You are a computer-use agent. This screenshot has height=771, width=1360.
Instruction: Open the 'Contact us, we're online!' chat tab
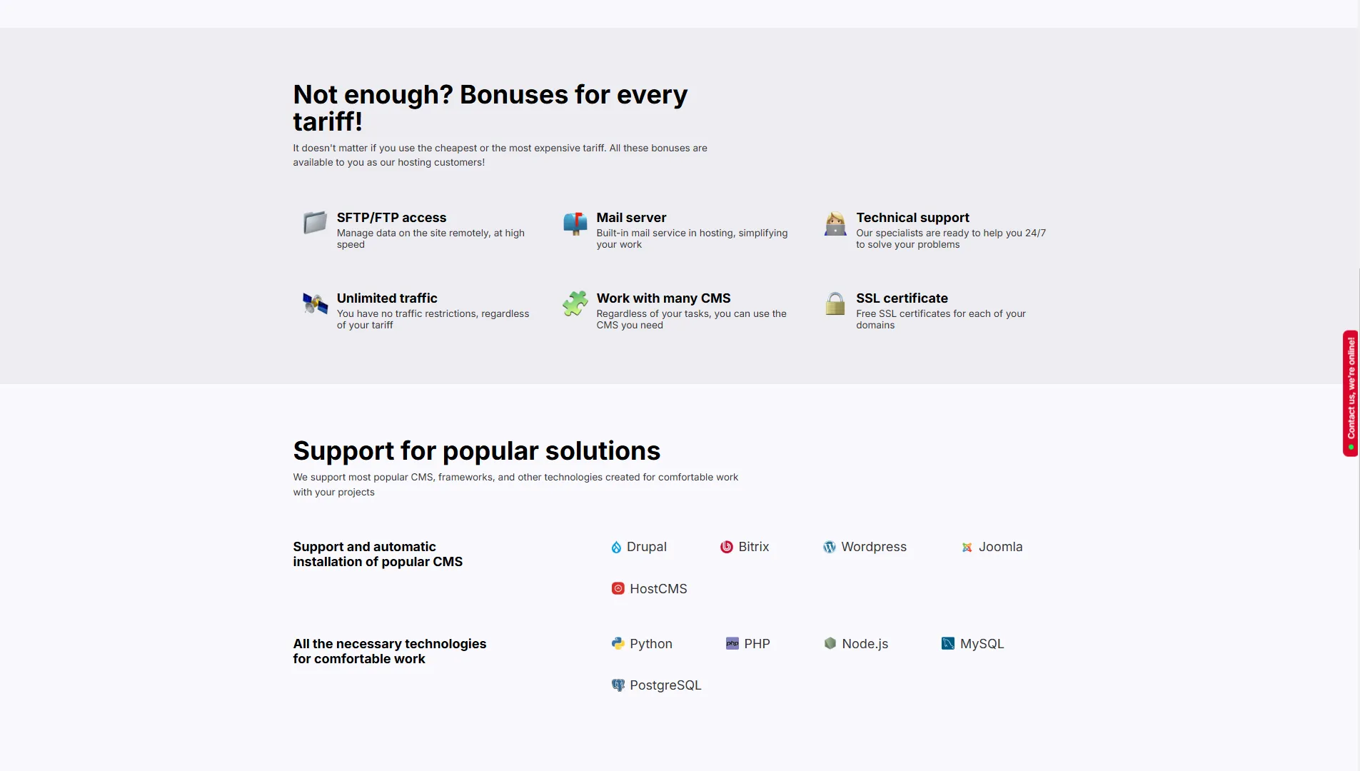coord(1350,393)
